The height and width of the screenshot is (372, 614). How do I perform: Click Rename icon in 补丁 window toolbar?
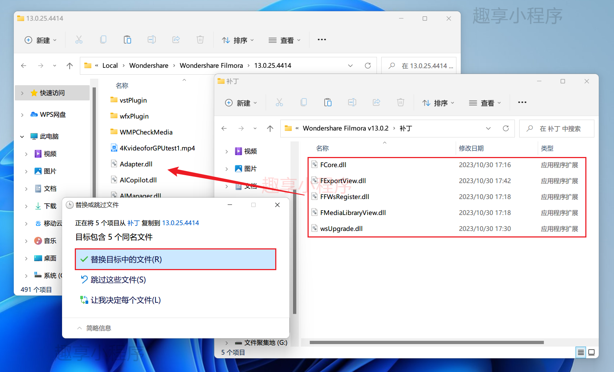pyautogui.click(x=352, y=103)
